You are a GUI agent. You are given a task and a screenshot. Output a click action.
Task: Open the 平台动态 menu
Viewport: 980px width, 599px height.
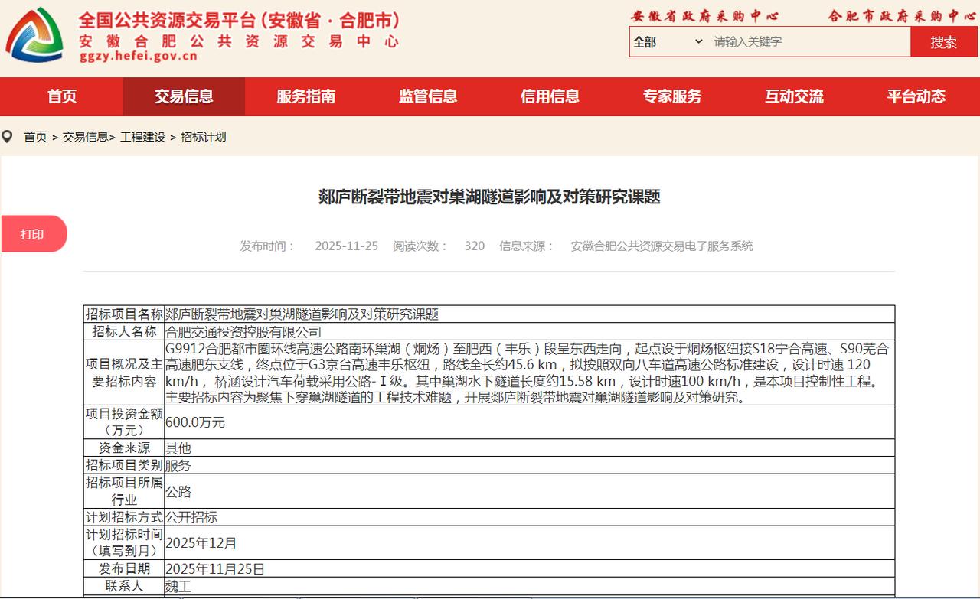[x=917, y=96]
